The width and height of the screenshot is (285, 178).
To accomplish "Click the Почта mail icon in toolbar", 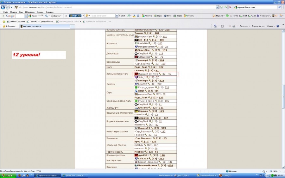I will coord(234,16).
